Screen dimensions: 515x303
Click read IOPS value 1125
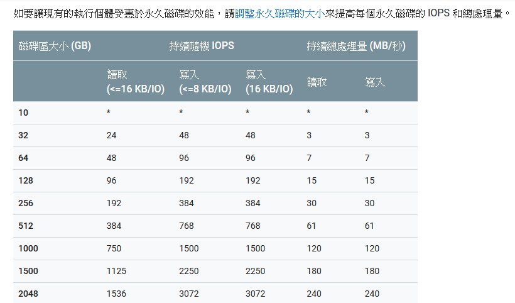coord(116,271)
